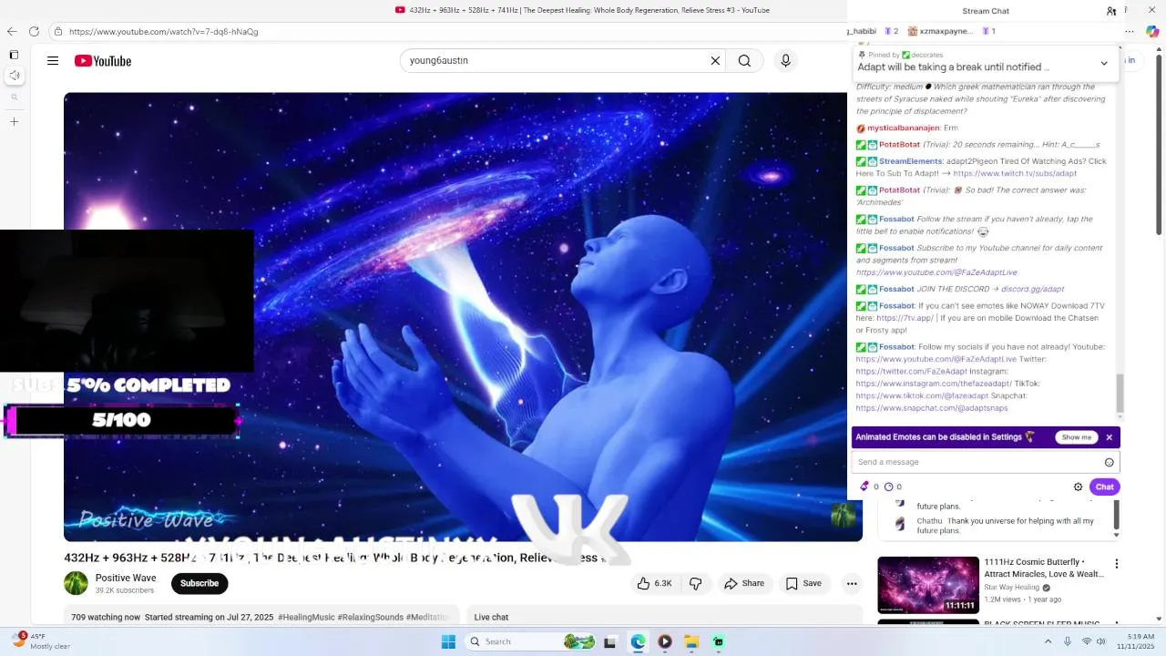Open the emote picker smiley icon
This screenshot has width=1166, height=656.
1109,462
